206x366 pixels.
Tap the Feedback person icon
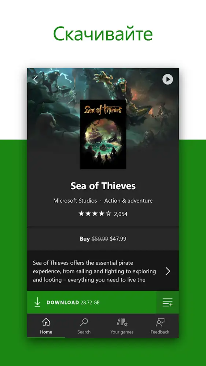160,322
